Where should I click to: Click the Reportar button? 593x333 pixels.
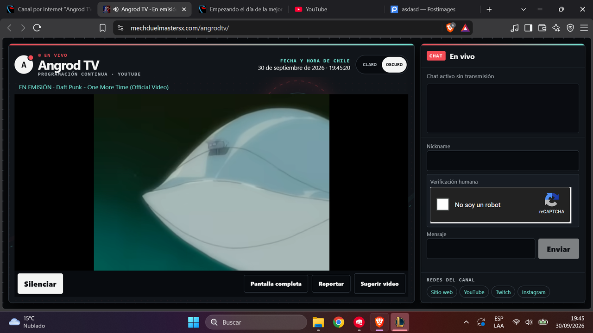tap(331, 284)
